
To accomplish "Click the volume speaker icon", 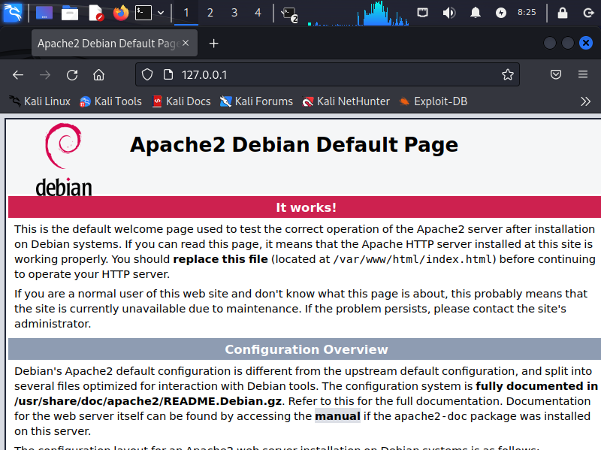I will [448, 13].
